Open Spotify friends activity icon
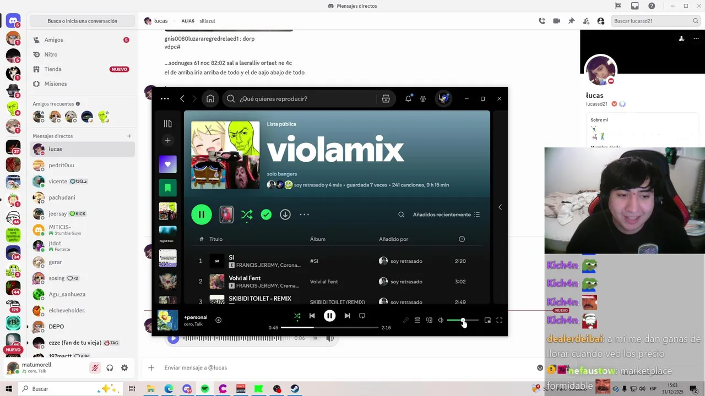The width and height of the screenshot is (705, 396). pyautogui.click(x=423, y=99)
